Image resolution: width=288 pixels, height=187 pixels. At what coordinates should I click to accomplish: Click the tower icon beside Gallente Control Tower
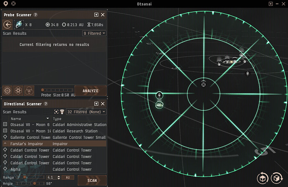pos(5,137)
